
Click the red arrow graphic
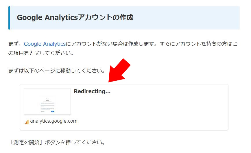pyautogui.click(x=119, y=70)
